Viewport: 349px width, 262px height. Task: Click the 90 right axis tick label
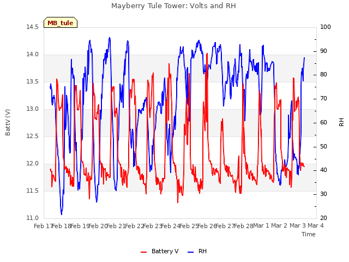coord(323,51)
